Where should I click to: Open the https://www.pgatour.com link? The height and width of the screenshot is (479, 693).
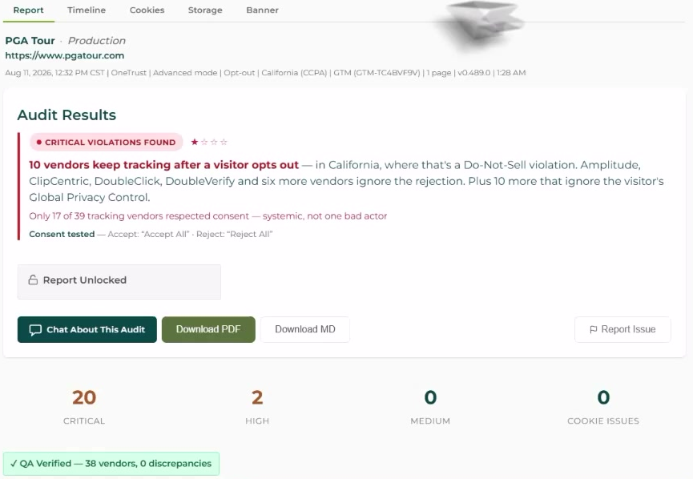[x=65, y=56]
